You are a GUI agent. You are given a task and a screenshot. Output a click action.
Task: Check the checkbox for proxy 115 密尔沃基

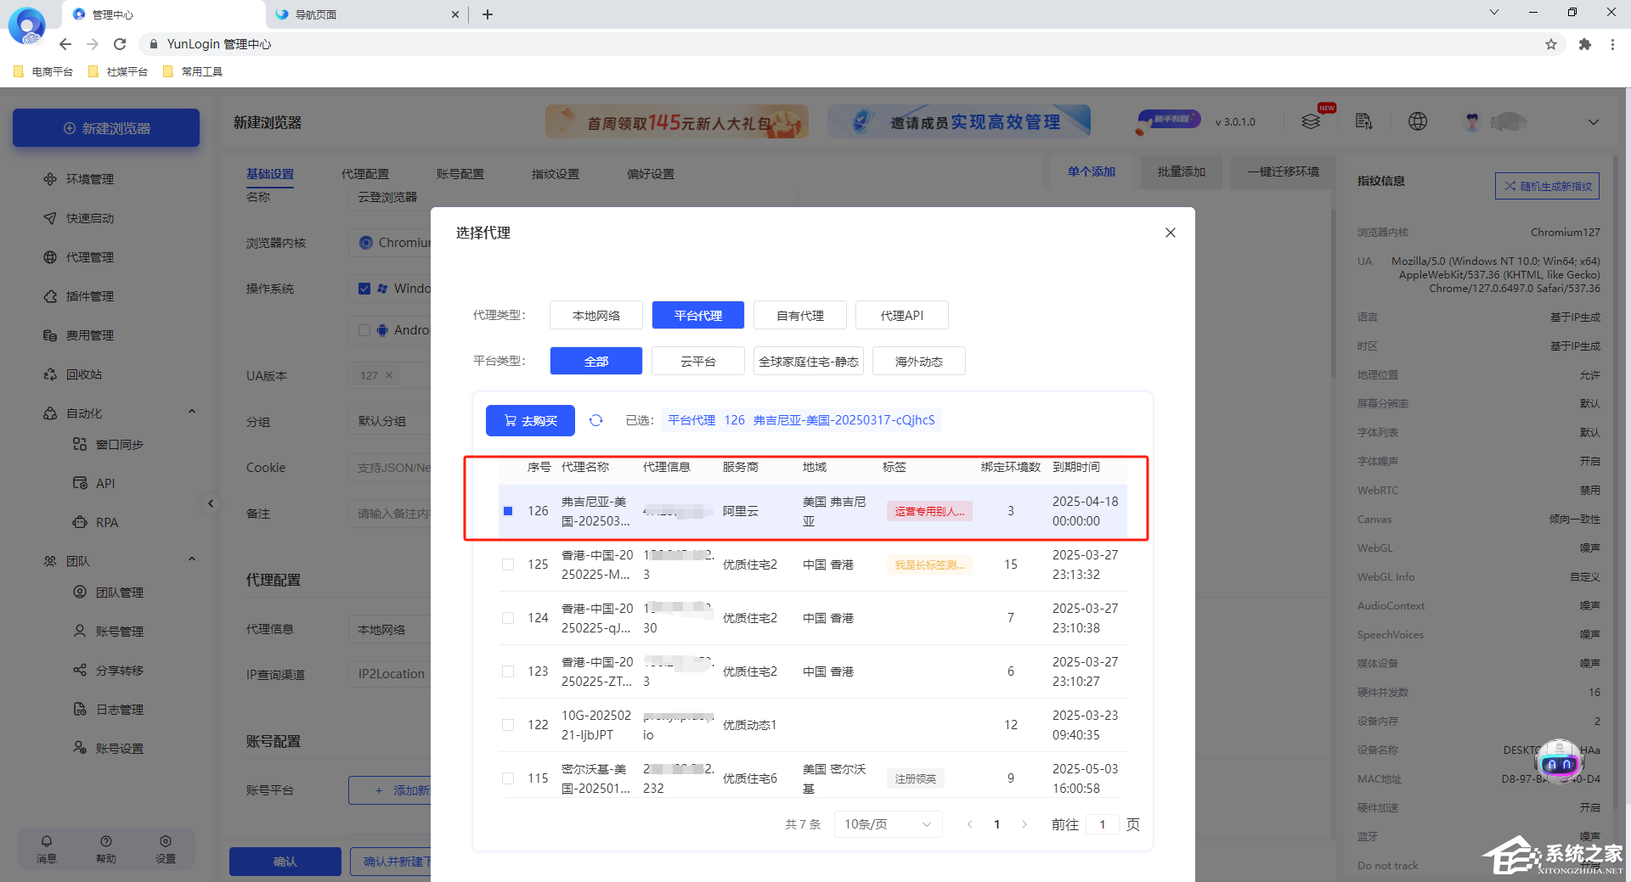coord(508,778)
